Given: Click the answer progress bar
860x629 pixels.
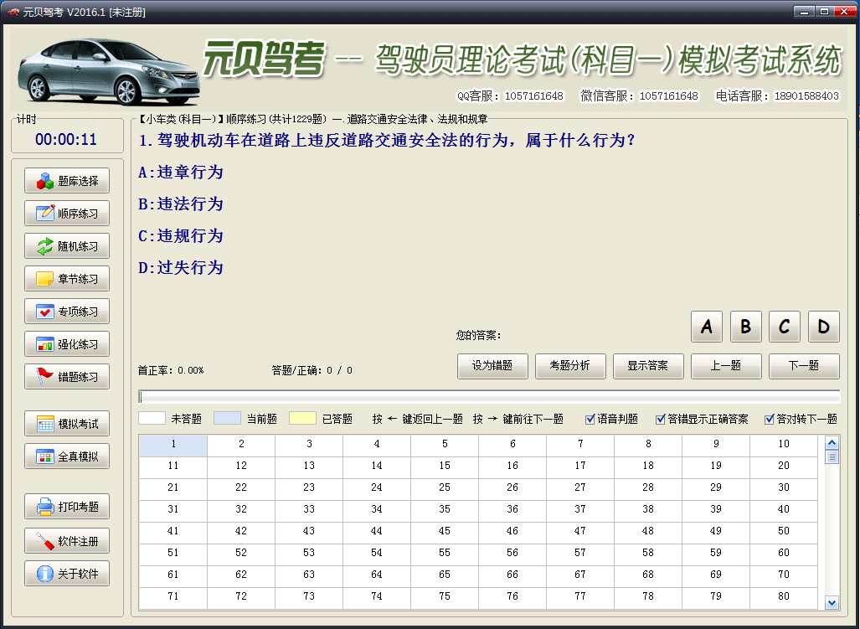Looking at the screenshot, I should click(489, 397).
